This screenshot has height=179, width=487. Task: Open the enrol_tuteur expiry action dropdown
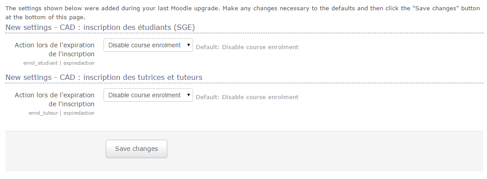[145, 96]
